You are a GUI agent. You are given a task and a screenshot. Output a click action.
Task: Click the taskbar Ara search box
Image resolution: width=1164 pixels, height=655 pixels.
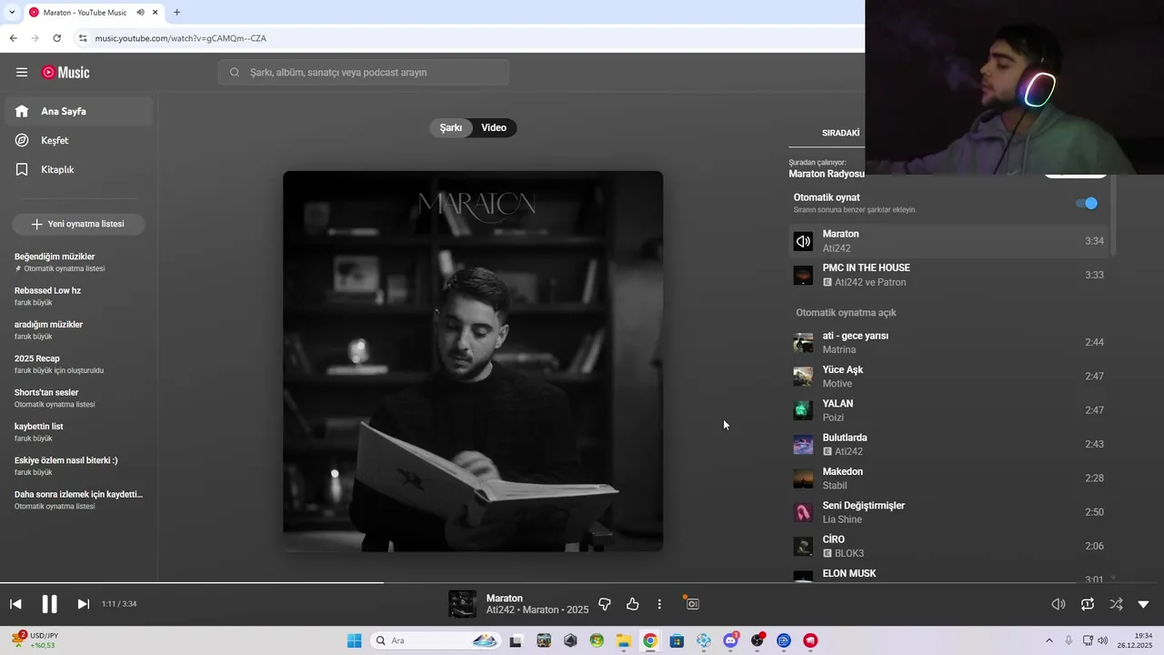click(436, 640)
